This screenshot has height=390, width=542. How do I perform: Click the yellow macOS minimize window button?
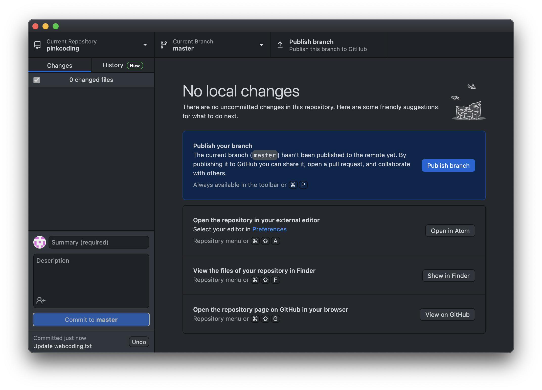pyautogui.click(x=46, y=26)
